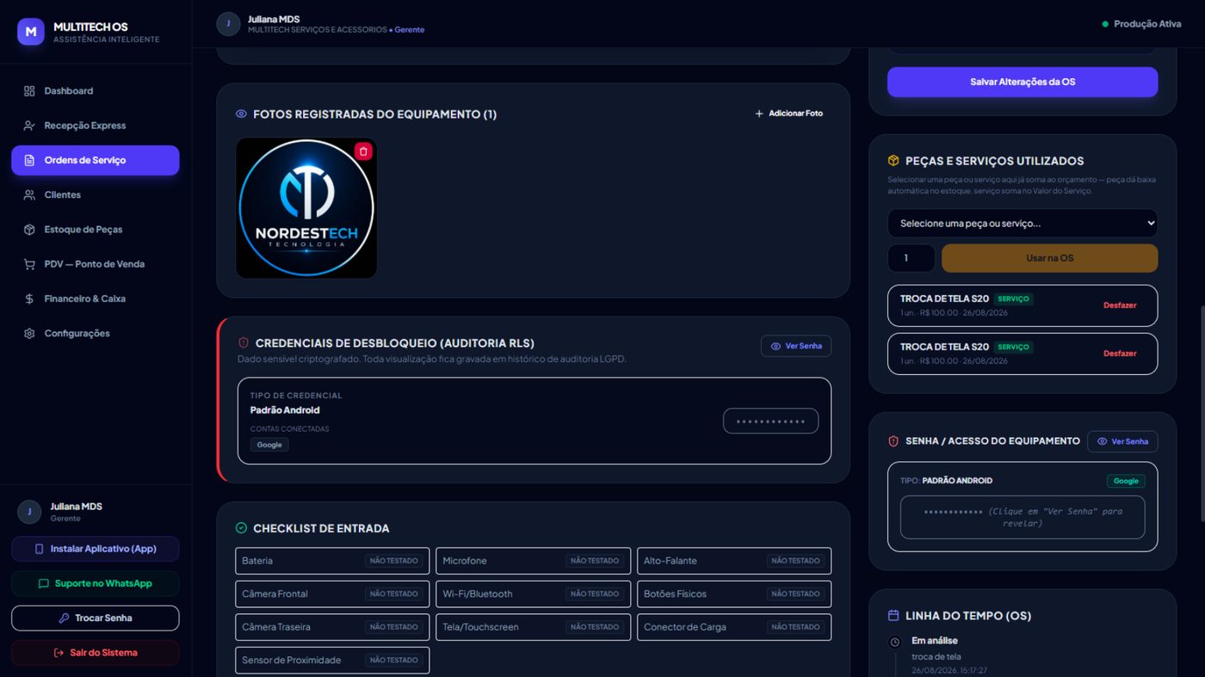Click first TROCA DE TELA S20 SERVIÇO badge
1205x677 pixels.
1013,298
